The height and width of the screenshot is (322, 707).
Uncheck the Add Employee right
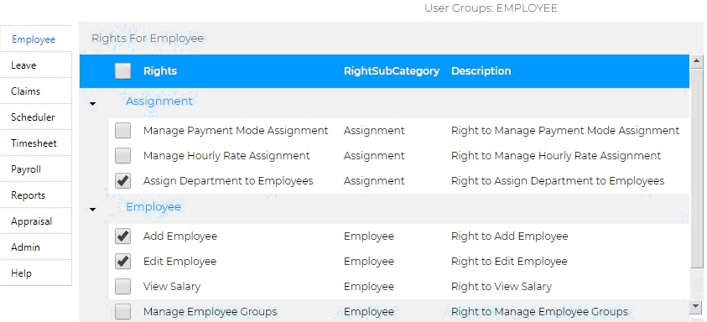[x=122, y=236]
